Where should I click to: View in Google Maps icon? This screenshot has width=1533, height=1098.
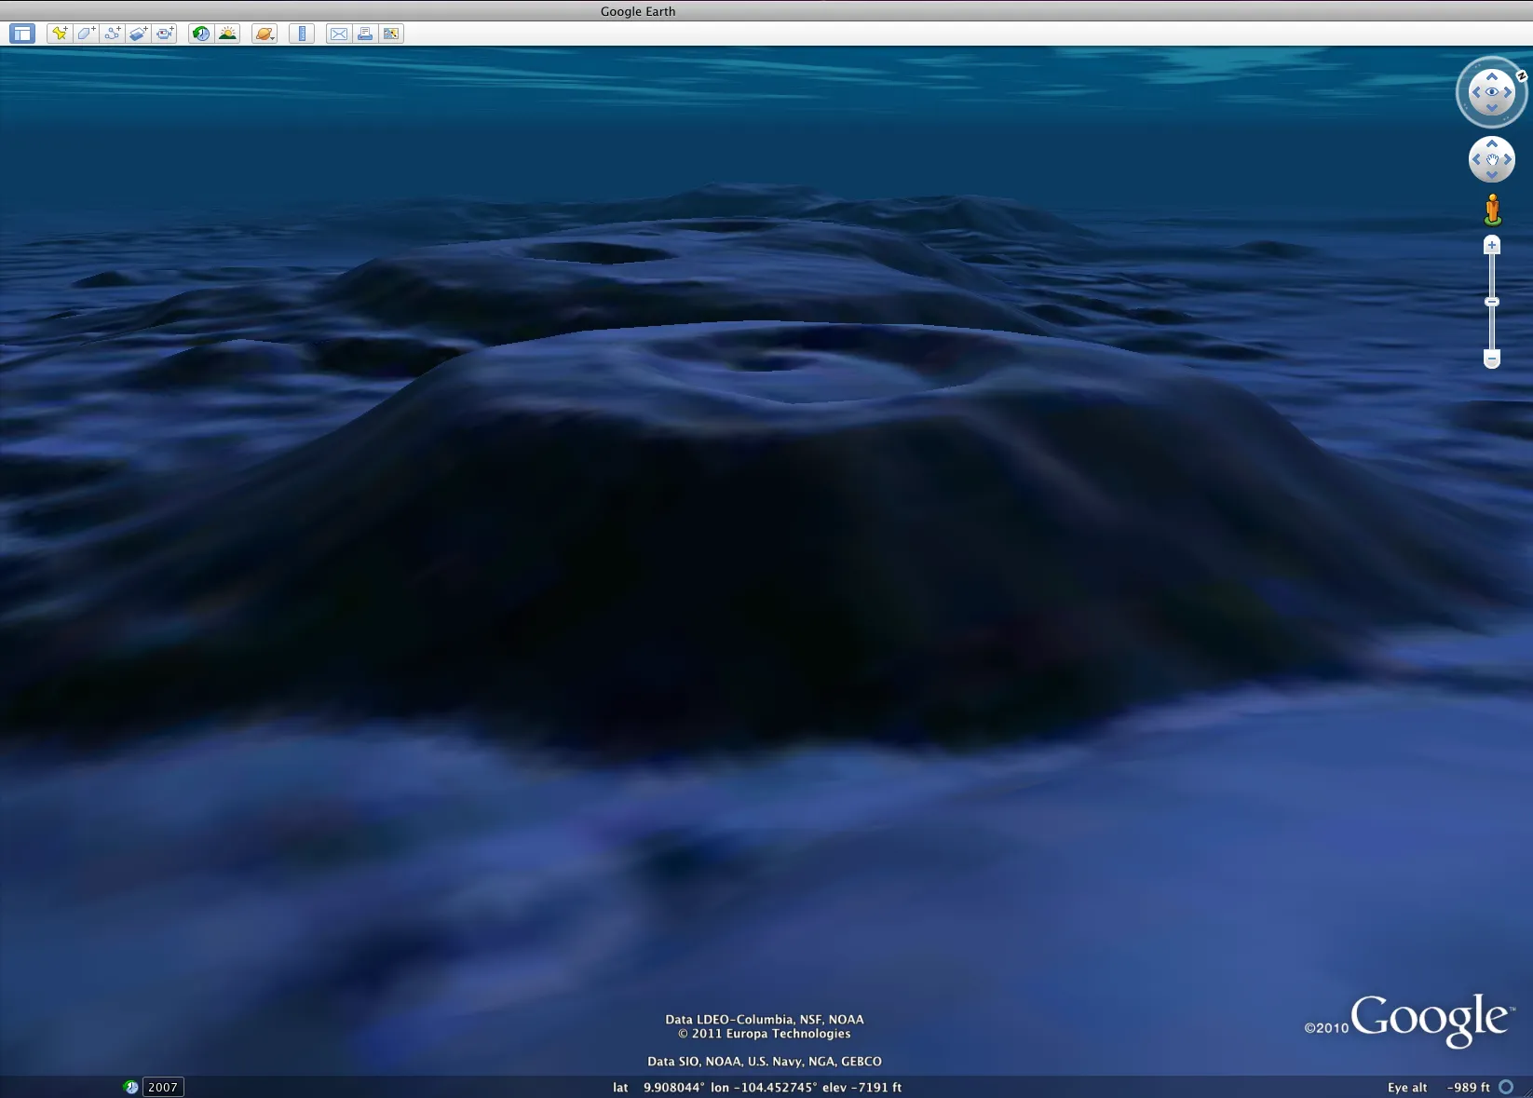click(391, 34)
